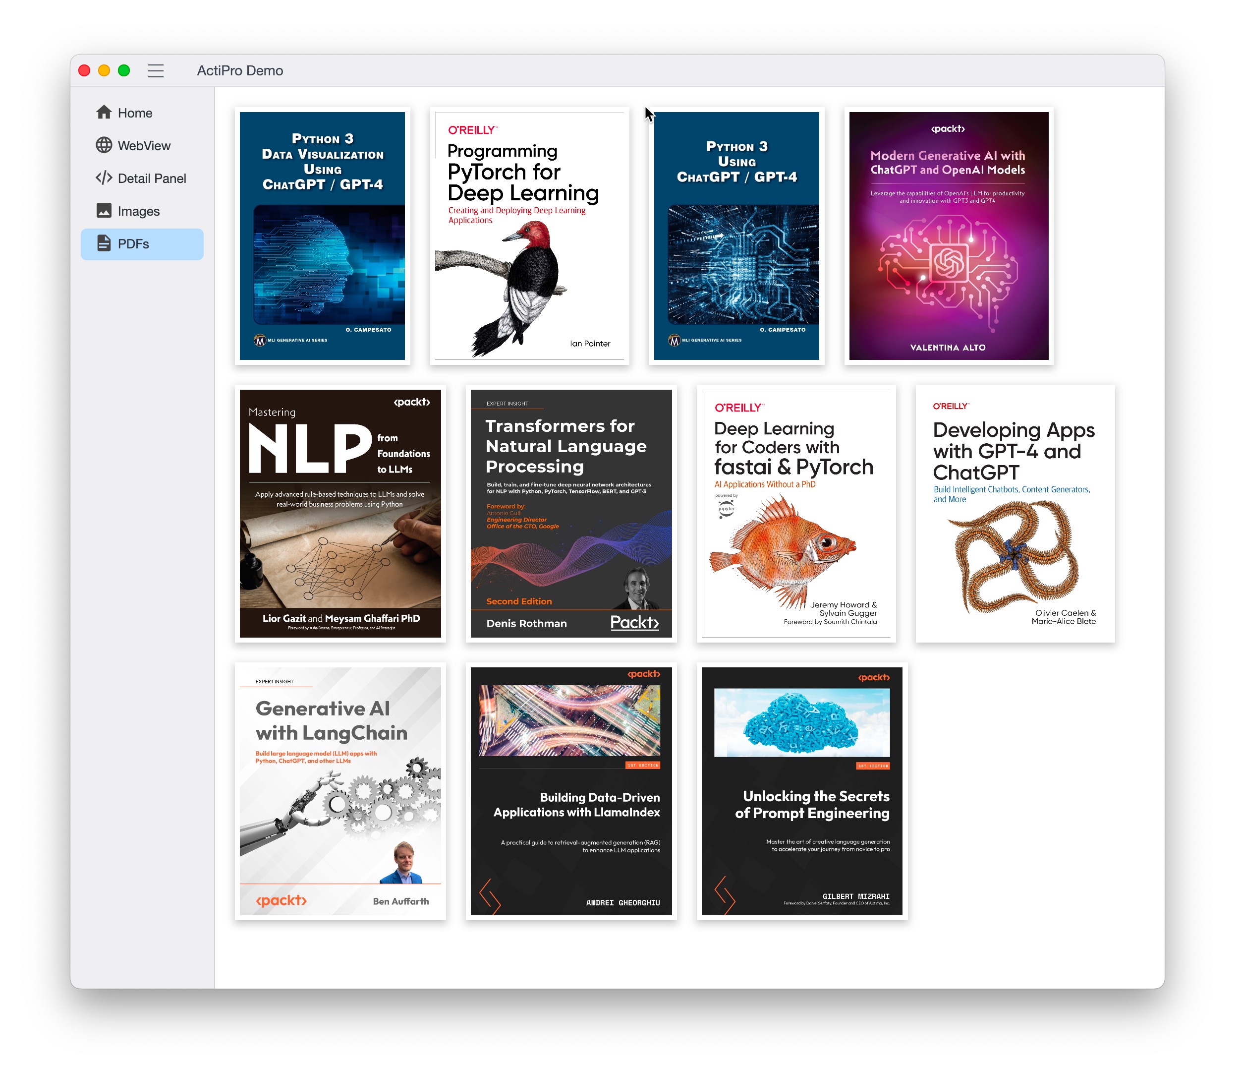
Task: Close the window with the red button
Action: click(x=84, y=71)
